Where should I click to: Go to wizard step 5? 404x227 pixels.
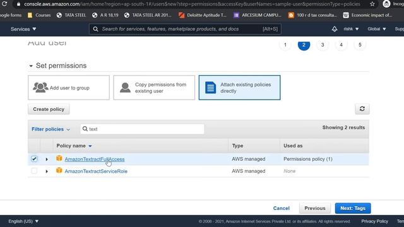tap(360, 45)
